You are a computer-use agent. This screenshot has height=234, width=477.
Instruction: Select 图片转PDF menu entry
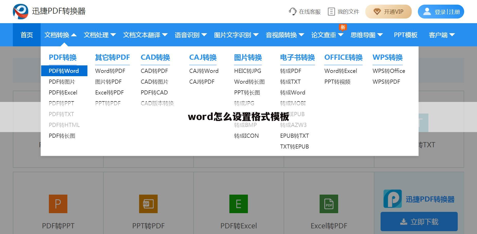[108, 82]
